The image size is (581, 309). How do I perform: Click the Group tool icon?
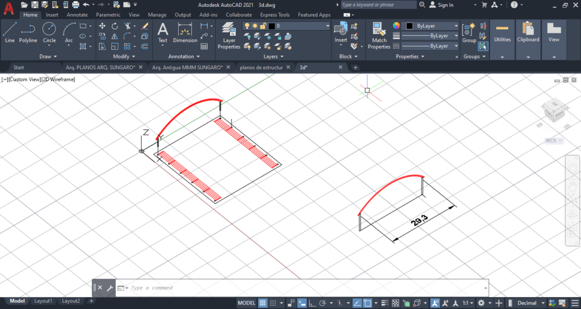[469, 32]
